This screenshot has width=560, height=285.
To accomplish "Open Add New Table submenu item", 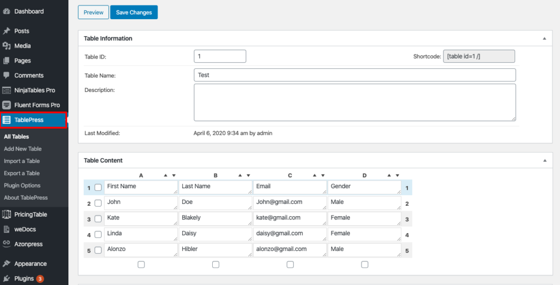I will pos(22,149).
